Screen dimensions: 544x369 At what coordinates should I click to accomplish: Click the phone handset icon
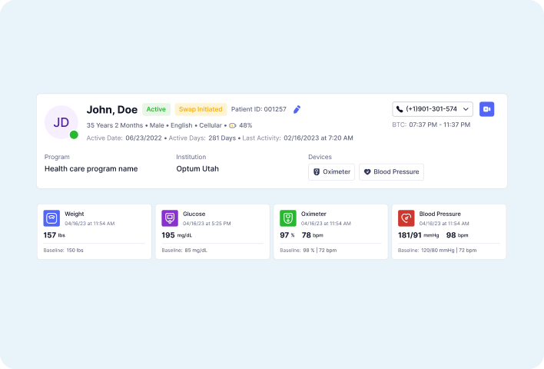(400, 109)
